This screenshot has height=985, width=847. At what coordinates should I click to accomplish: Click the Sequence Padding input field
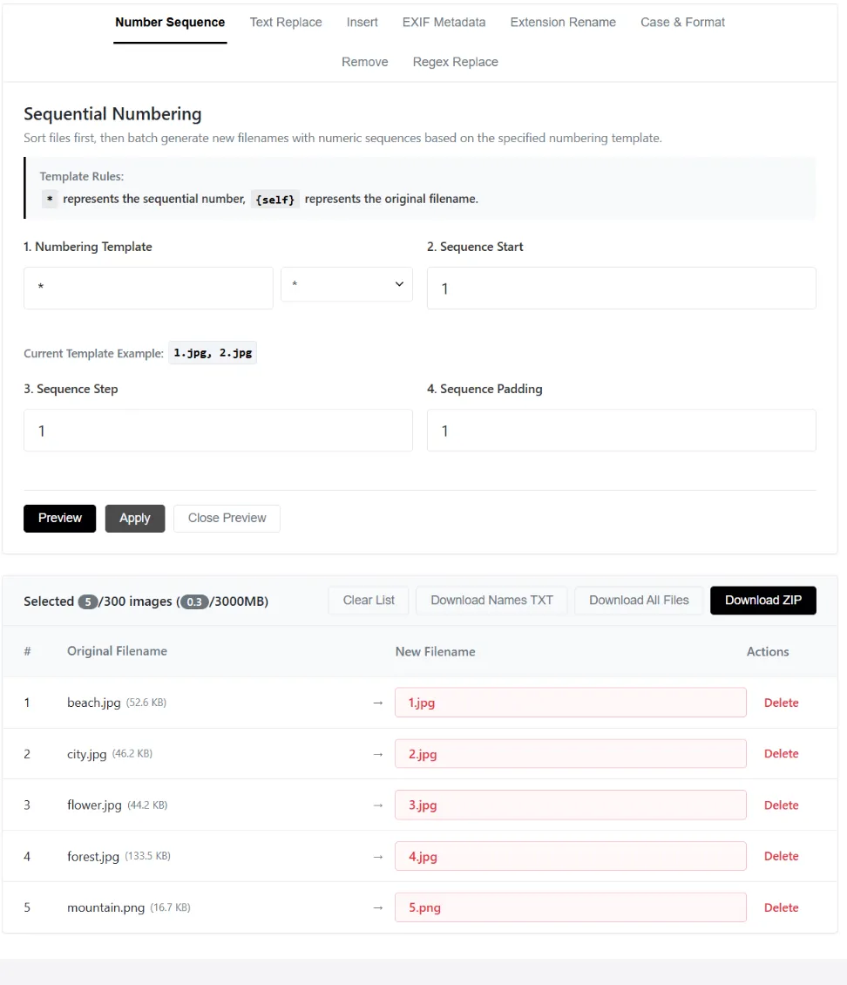pos(621,431)
